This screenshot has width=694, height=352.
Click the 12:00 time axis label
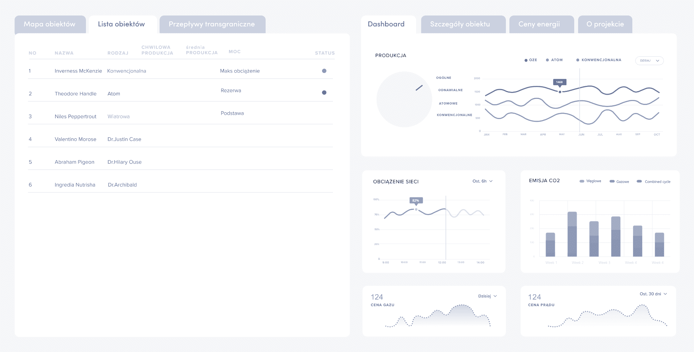pyautogui.click(x=442, y=263)
